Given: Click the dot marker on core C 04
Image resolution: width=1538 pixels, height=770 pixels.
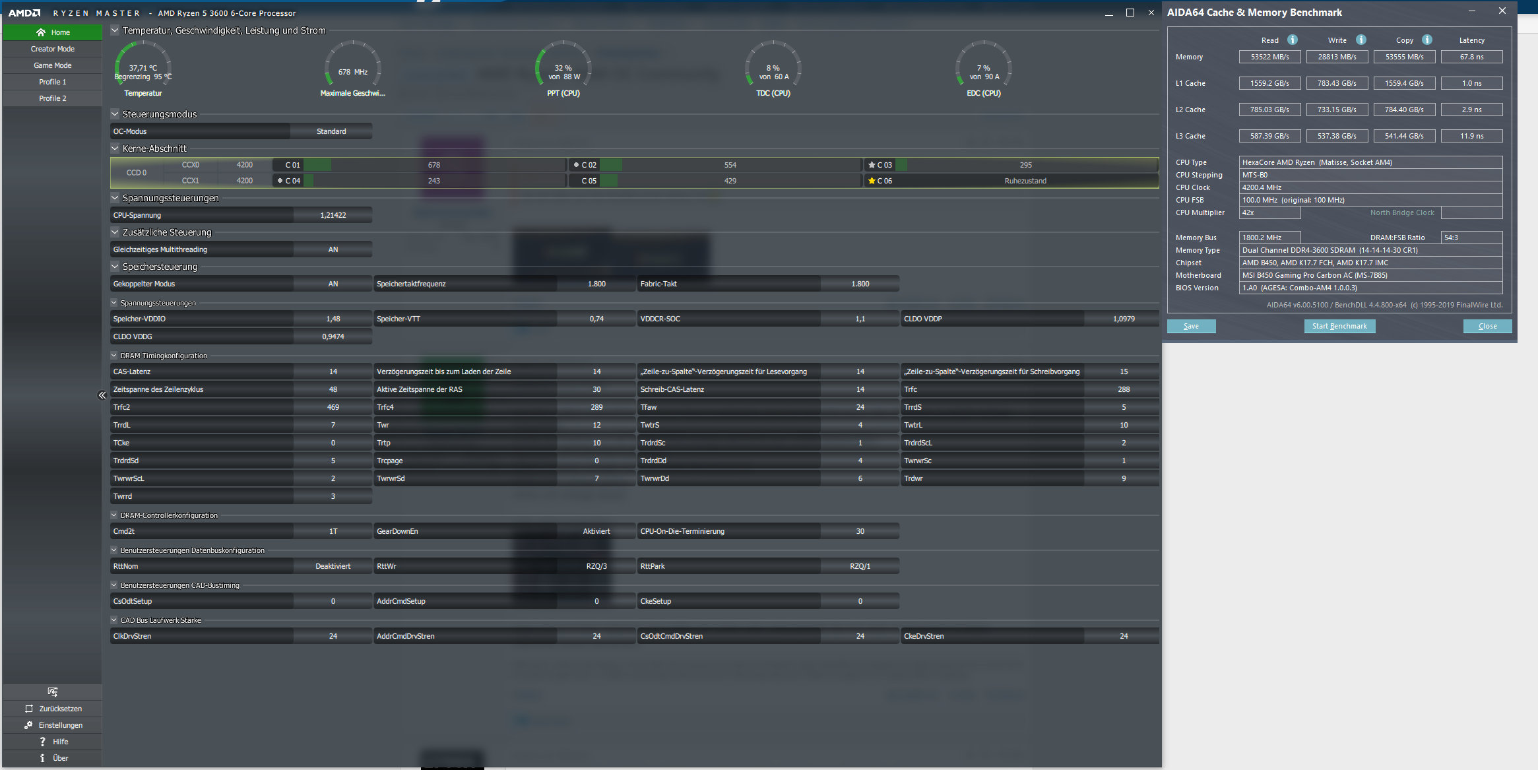Looking at the screenshot, I should [280, 181].
